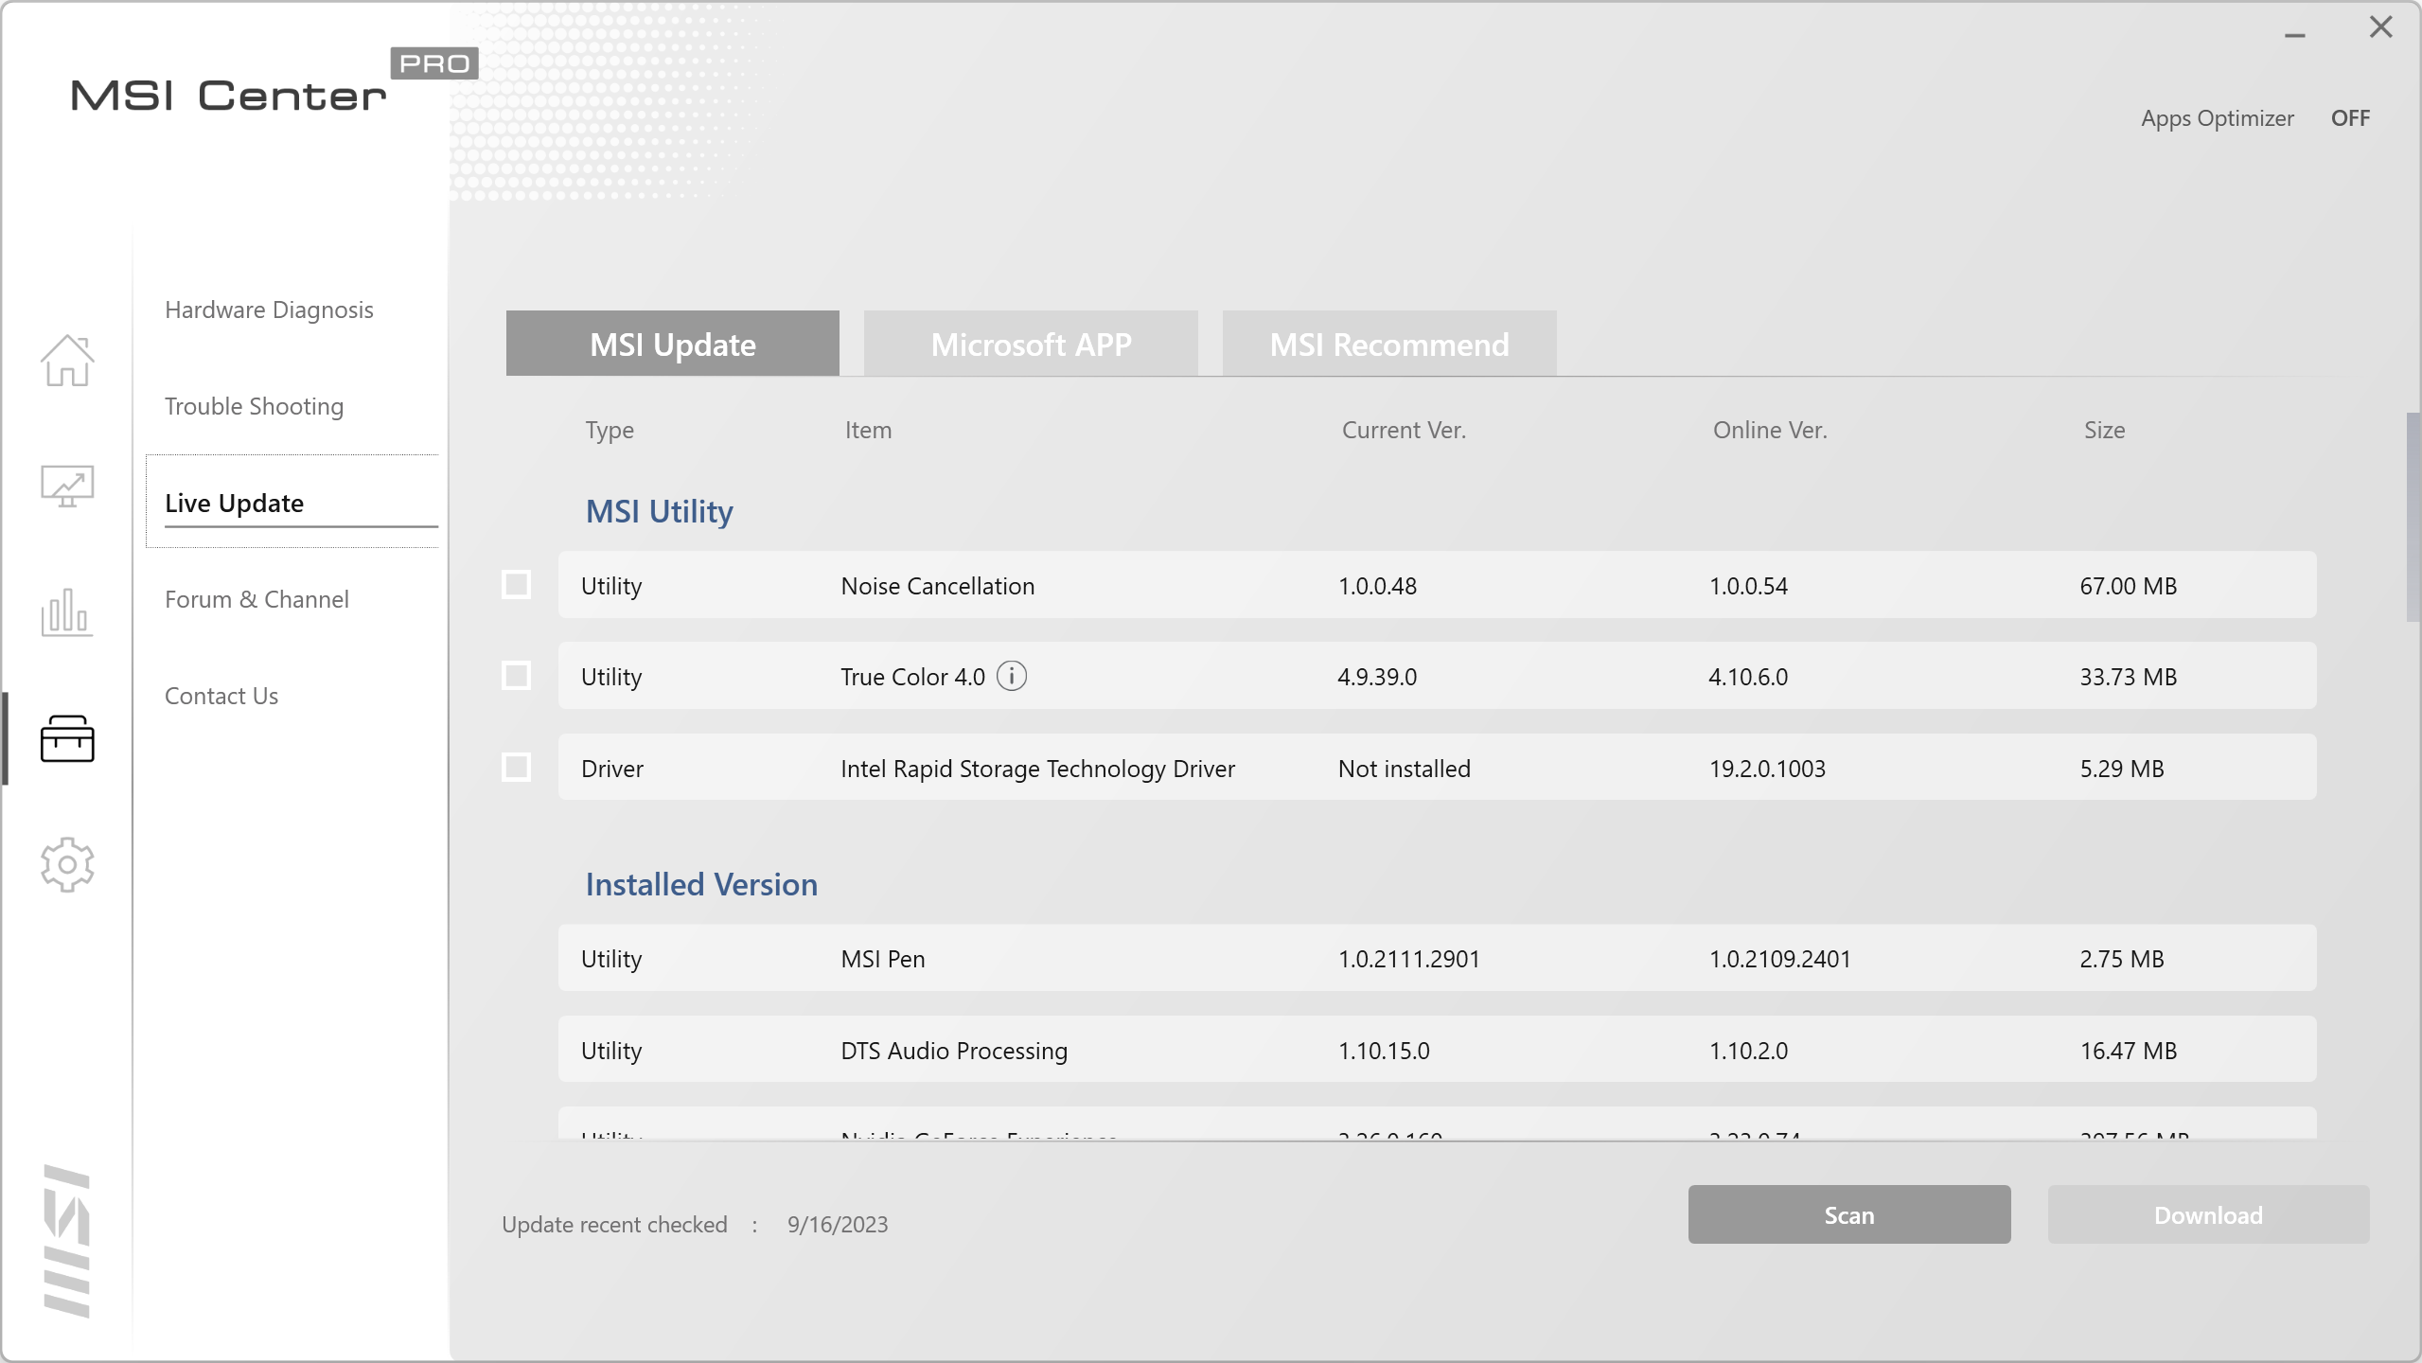Open Trouble Shooting menu item
Image resolution: width=2422 pixels, height=1363 pixels.
(x=254, y=406)
